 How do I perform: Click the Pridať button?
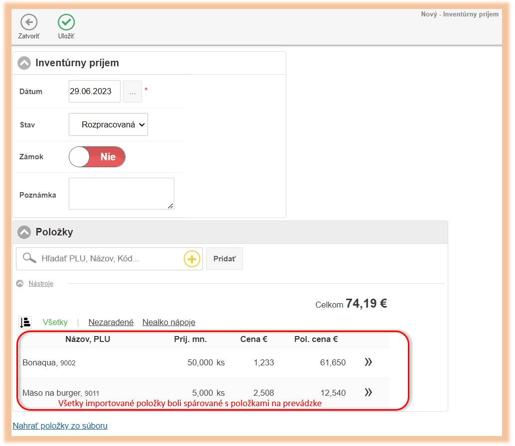pyautogui.click(x=224, y=259)
